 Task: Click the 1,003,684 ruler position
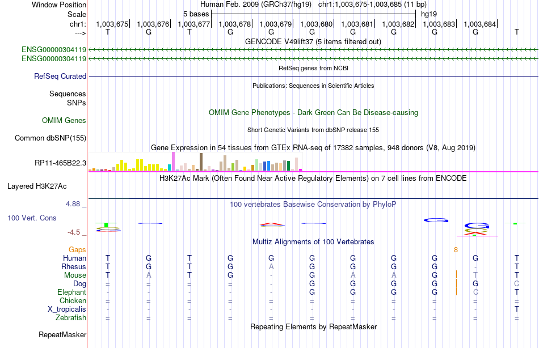pos(480,24)
